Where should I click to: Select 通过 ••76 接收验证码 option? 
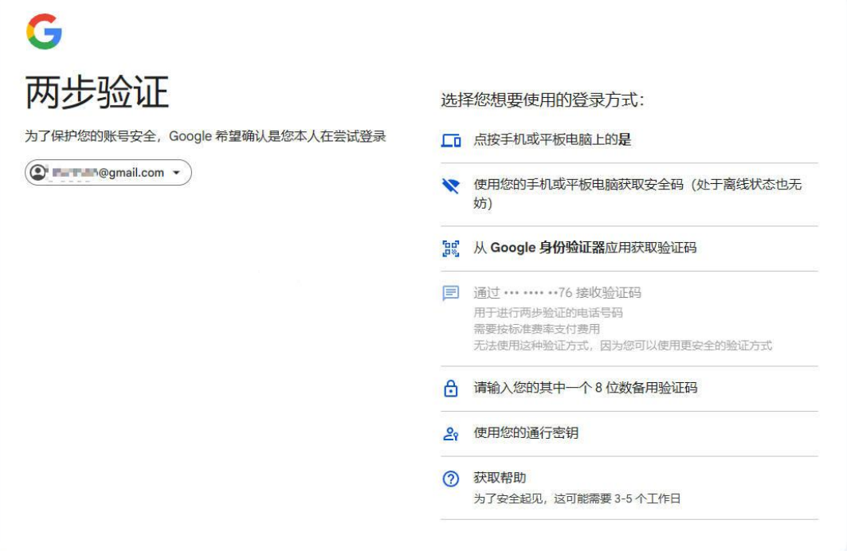[x=629, y=318]
